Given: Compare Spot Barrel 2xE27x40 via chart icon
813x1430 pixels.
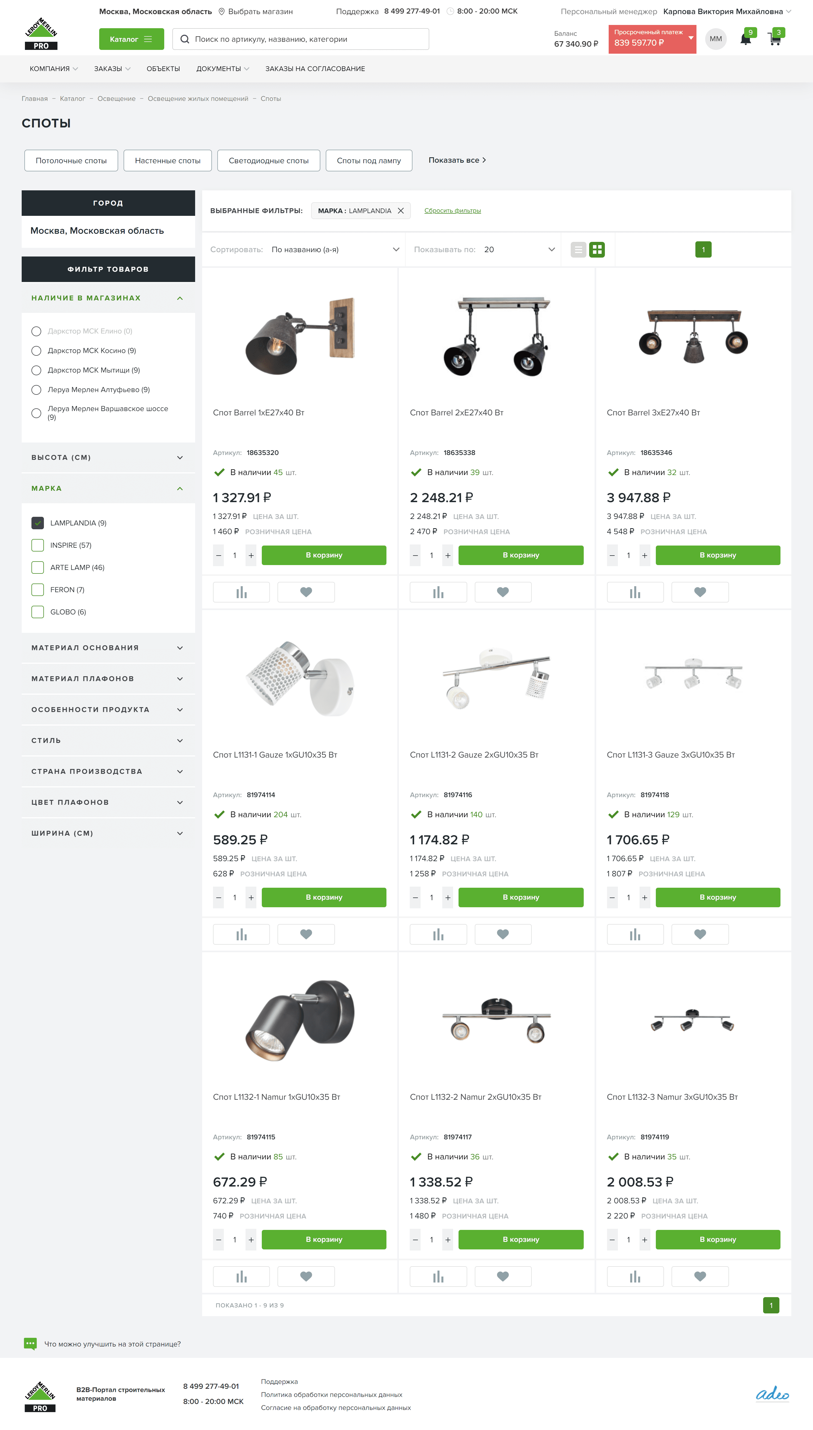Looking at the screenshot, I should [x=438, y=592].
